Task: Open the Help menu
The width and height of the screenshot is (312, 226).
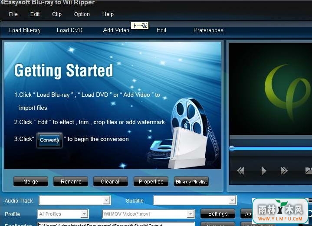Action: 108,14
